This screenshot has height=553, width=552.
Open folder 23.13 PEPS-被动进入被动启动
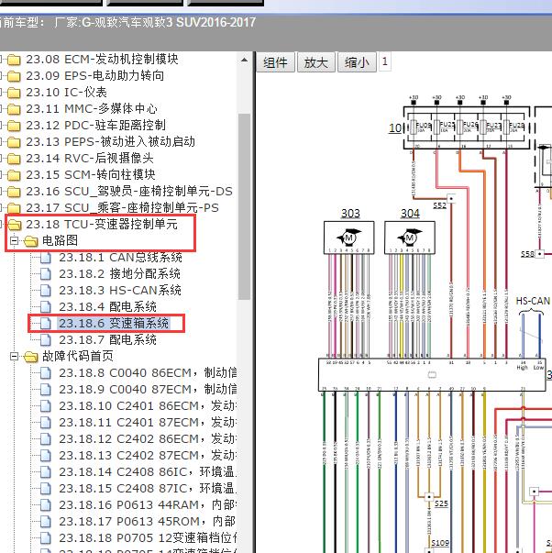[x=110, y=142]
